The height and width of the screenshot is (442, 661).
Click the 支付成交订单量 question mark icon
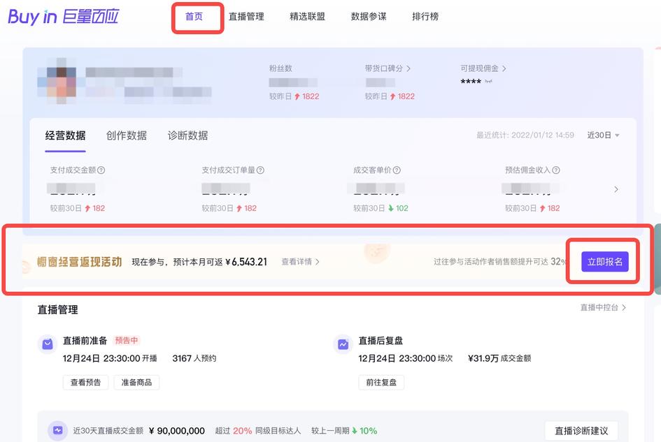[259, 170]
